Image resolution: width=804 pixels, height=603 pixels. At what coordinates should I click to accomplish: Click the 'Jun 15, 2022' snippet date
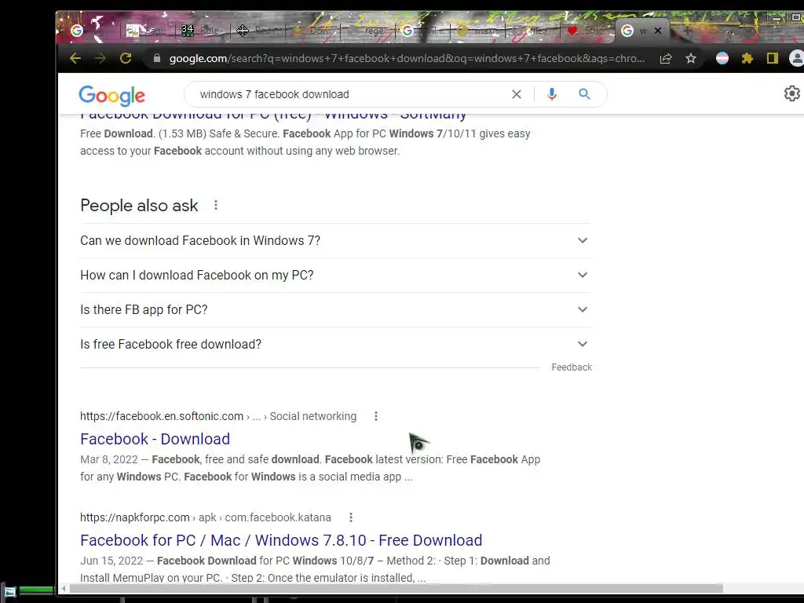110,561
